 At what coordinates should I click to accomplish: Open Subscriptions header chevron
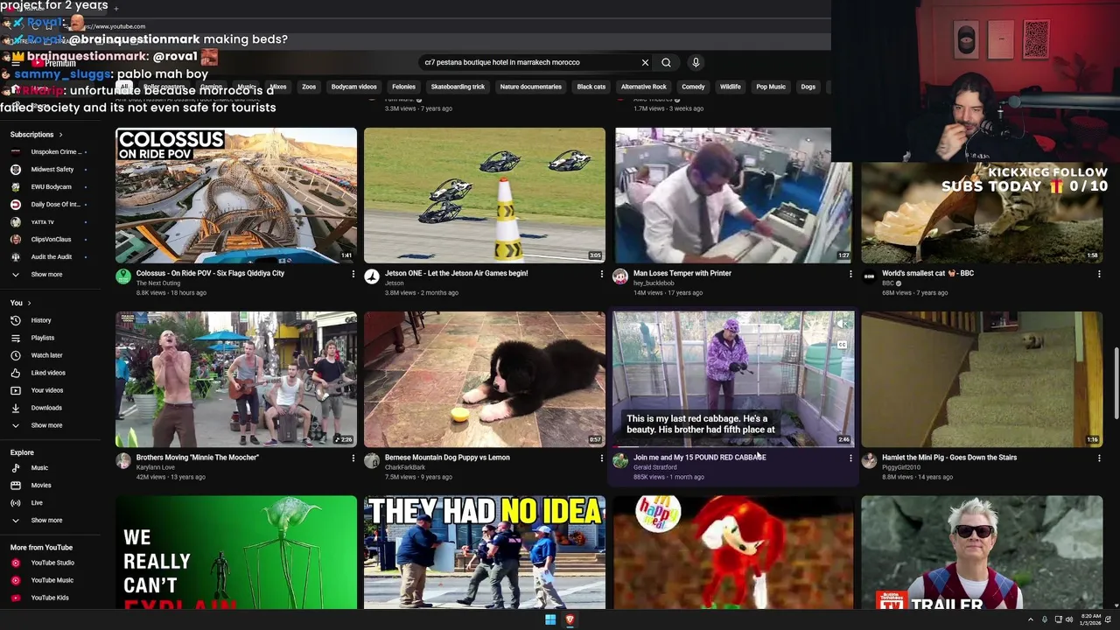click(x=60, y=135)
